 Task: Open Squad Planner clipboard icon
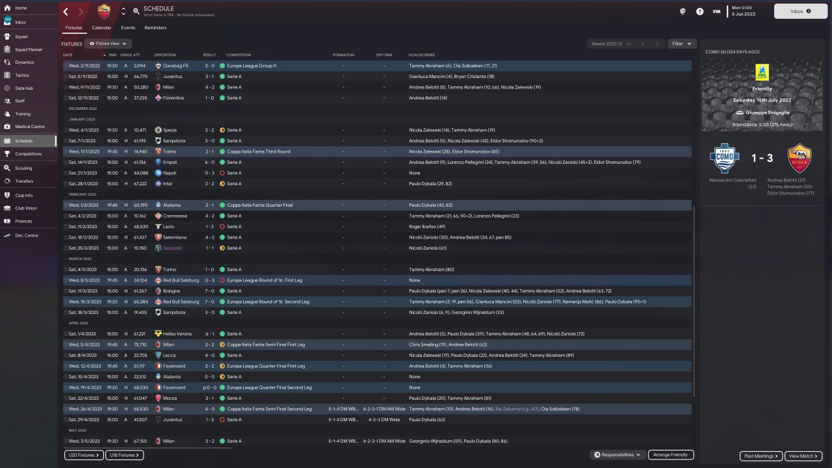coord(7,49)
